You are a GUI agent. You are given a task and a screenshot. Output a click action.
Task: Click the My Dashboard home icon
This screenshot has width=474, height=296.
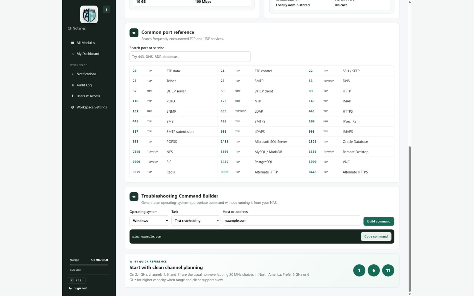click(x=72, y=54)
